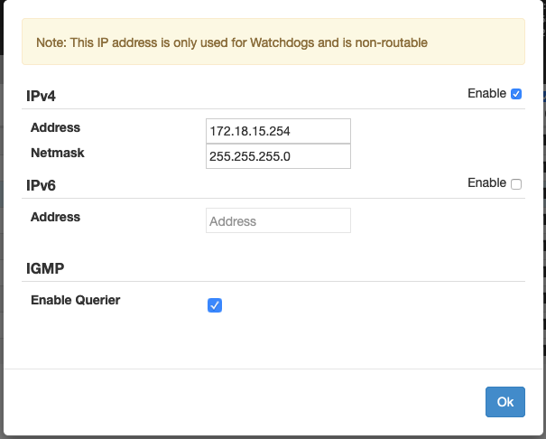Click the Enable Querier label text

(x=75, y=300)
